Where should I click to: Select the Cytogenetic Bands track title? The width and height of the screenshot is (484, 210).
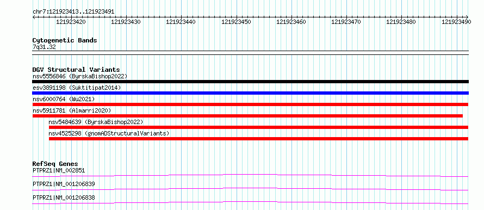coord(65,40)
